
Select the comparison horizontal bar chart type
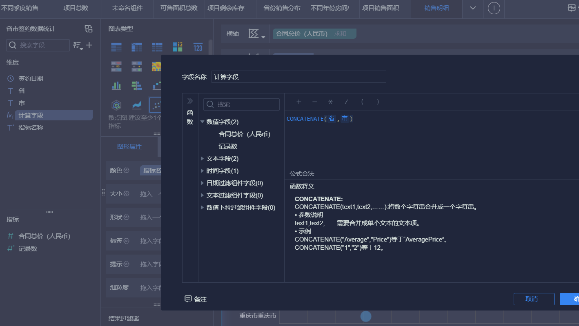point(137,85)
